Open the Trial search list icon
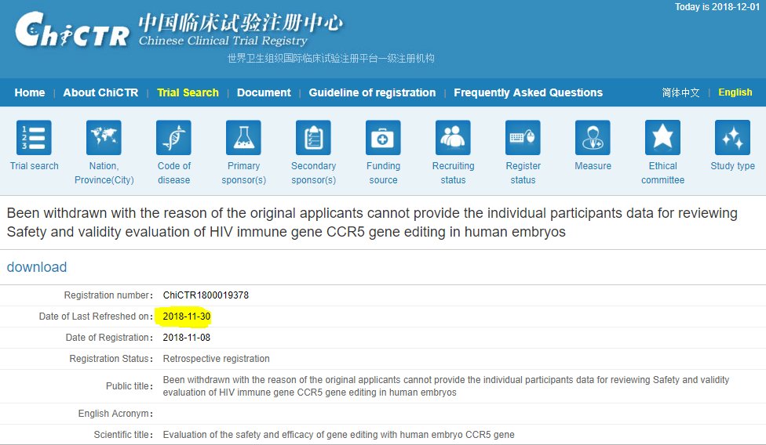 (34, 137)
